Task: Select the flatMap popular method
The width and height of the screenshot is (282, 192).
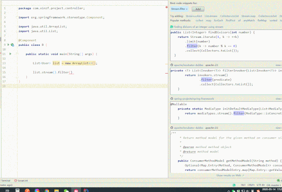Action: point(262,20)
